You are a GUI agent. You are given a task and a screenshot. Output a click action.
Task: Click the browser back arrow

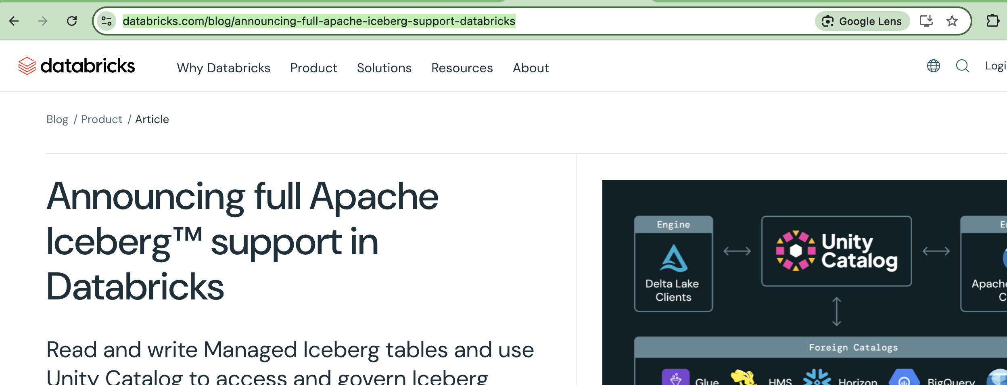pos(15,21)
